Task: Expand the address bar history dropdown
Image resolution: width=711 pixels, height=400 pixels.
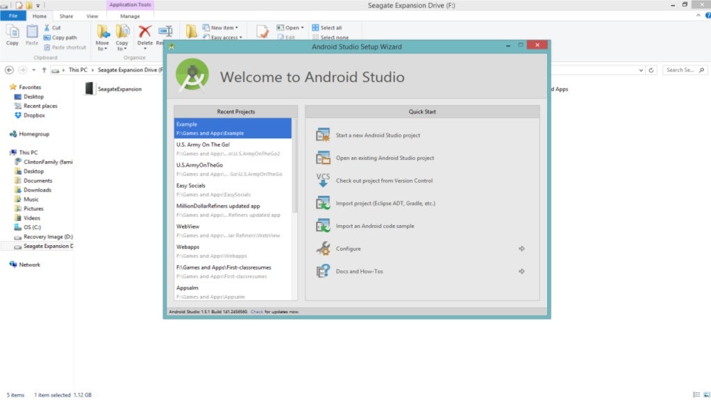Action: [641, 70]
